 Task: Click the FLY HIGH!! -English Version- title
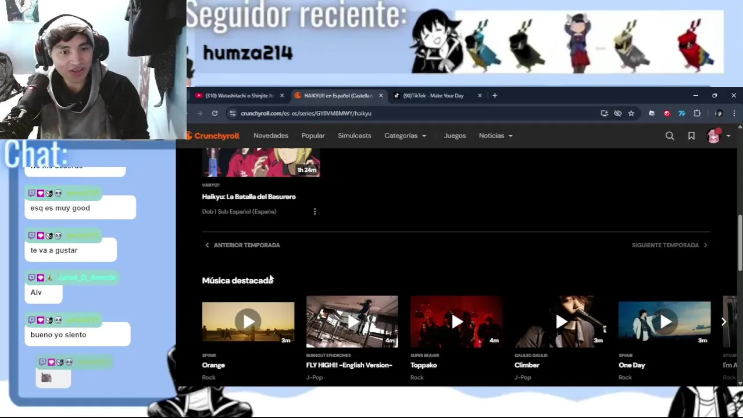(349, 365)
